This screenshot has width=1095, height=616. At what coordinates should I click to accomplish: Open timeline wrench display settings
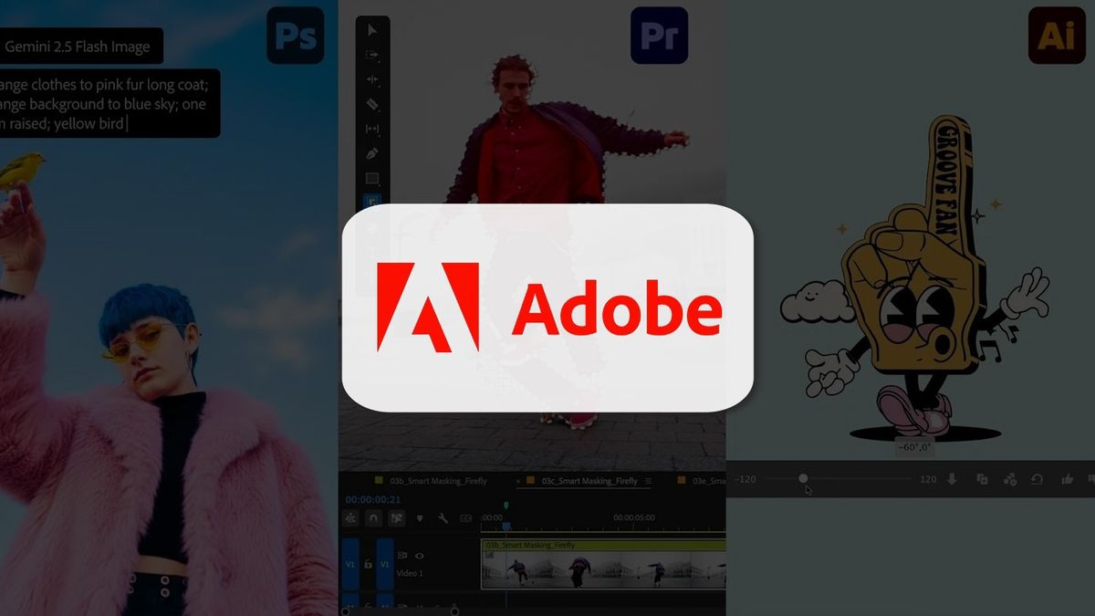tap(443, 518)
